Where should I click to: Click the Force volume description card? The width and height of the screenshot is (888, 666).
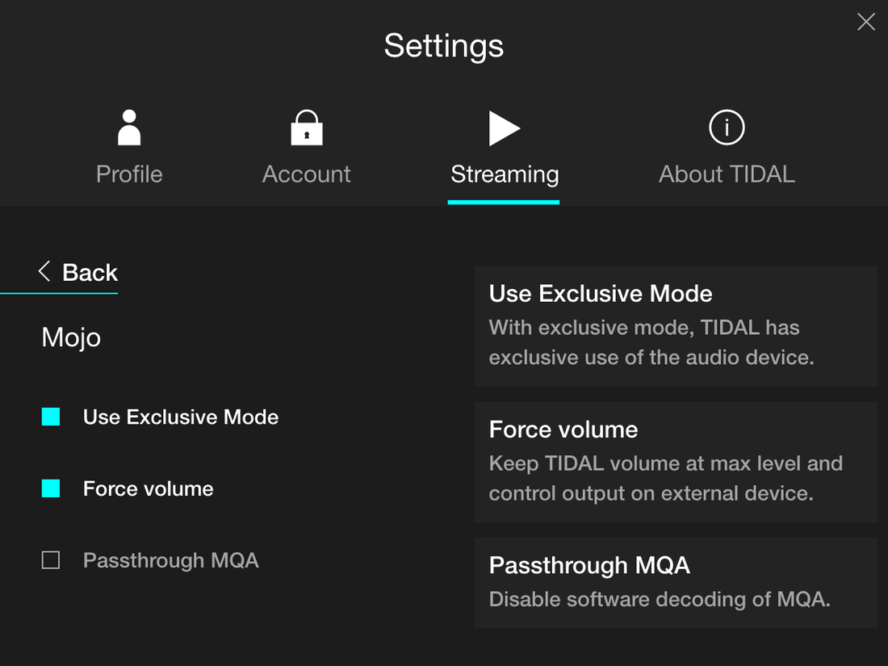676,462
